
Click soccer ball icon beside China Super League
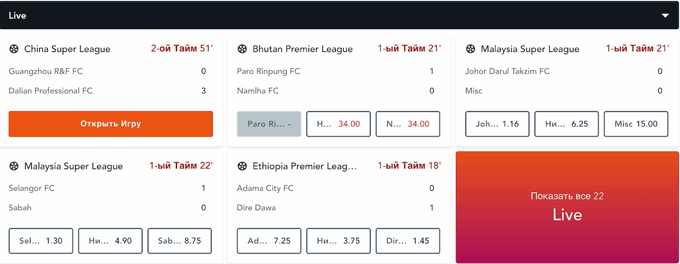(14, 49)
